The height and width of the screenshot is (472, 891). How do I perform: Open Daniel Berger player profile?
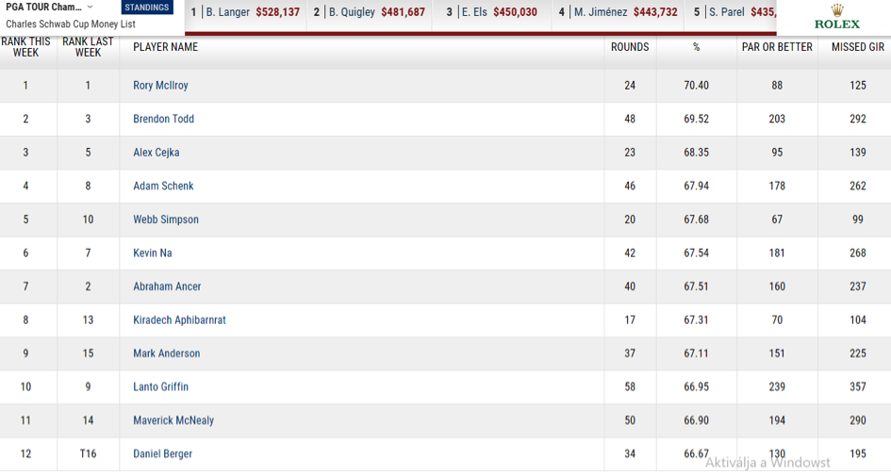click(x=162, y=454)
